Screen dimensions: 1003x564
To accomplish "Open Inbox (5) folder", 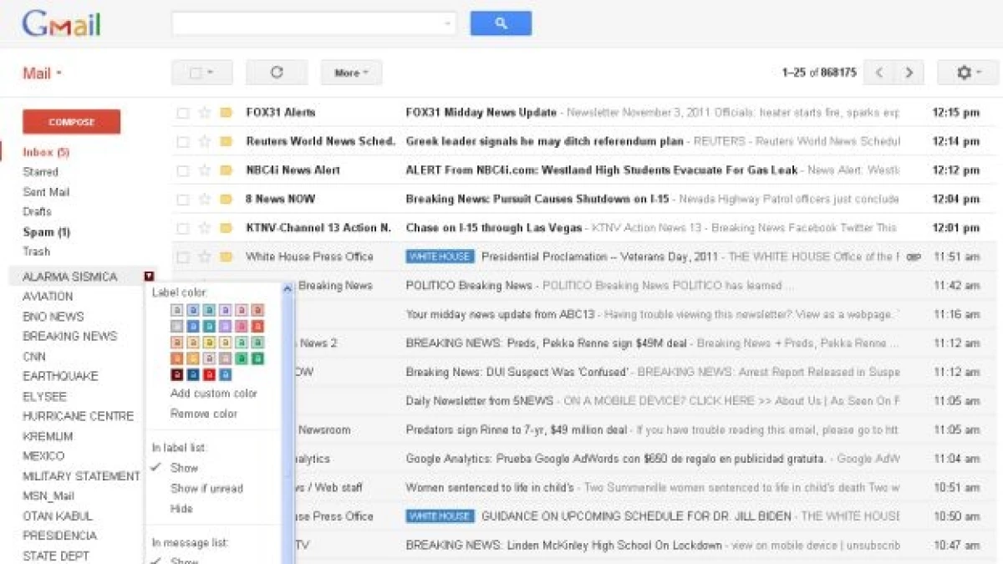I will coord(46,152).
